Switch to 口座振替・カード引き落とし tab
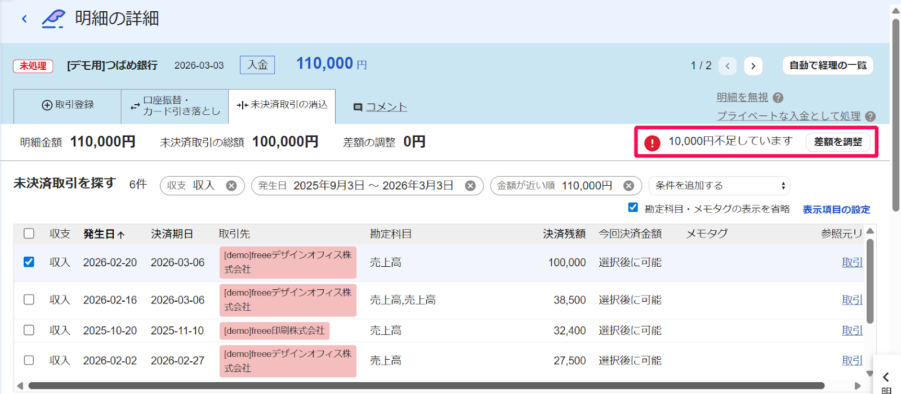 tap(175, 106)
